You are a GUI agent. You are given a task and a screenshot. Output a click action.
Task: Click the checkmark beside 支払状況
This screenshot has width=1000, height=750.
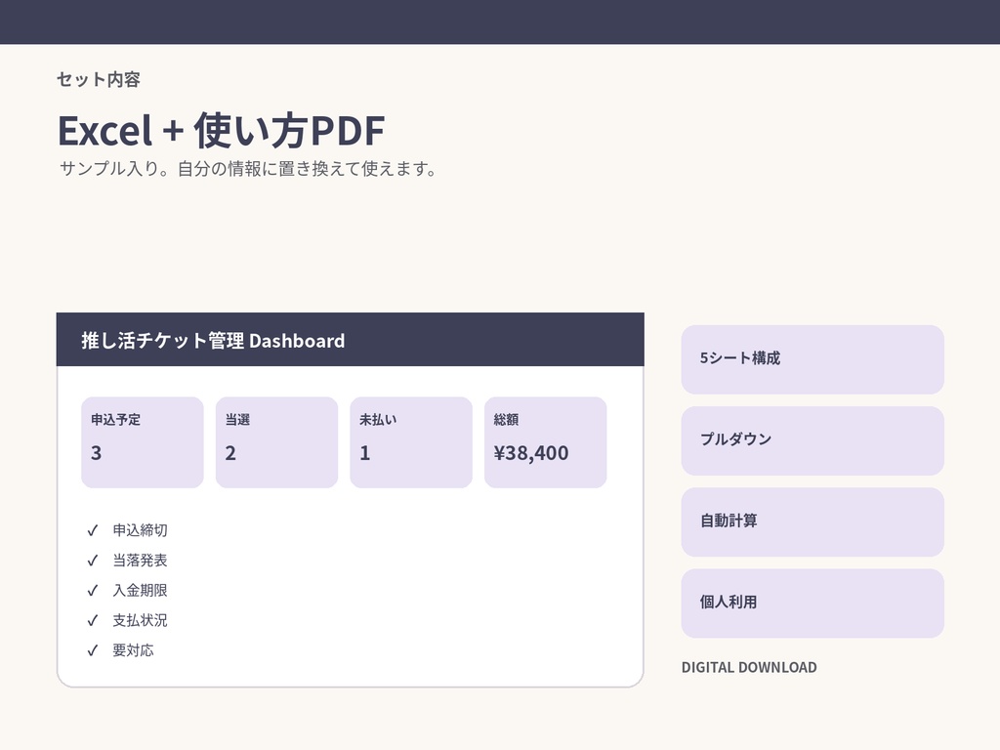pos(93,620)
